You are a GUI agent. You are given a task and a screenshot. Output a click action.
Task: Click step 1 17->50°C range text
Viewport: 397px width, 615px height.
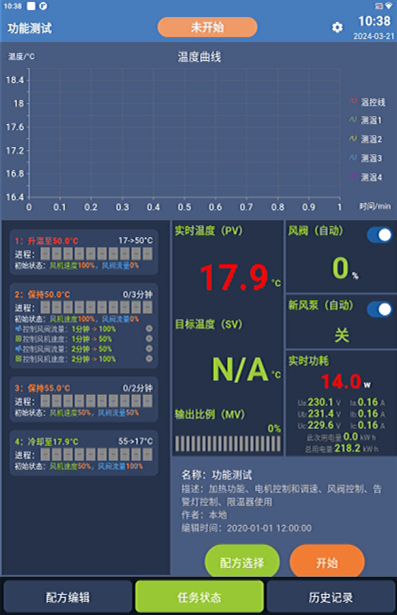[136, 241]
